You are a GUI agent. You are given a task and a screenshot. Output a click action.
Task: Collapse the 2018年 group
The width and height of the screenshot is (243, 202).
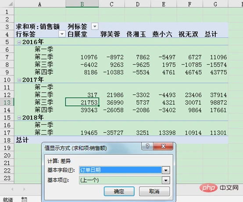point(19,118)
